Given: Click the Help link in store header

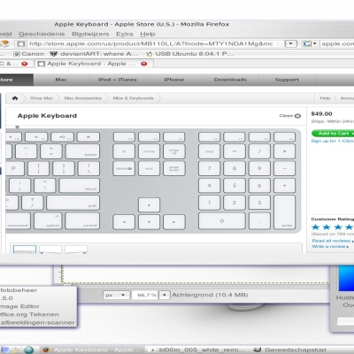Looking at the screenshot, I should pos(325,98).
